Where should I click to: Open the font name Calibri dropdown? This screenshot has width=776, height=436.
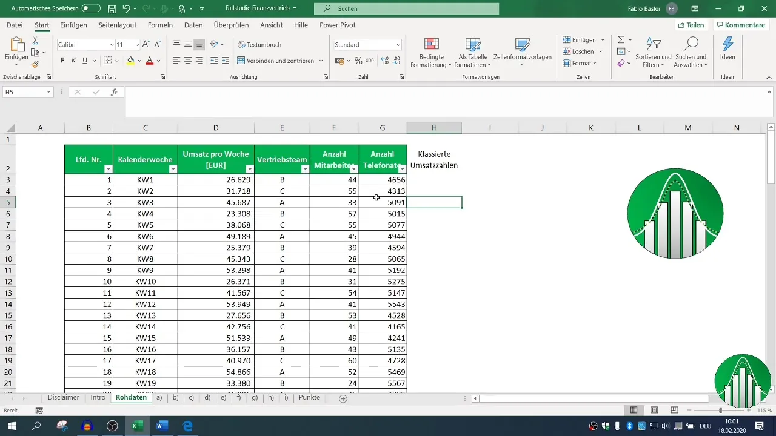pyautogui.click(x=112, y=45)
